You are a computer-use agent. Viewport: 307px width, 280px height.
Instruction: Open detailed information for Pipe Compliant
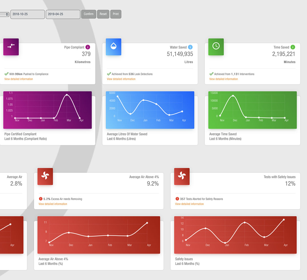18,79
